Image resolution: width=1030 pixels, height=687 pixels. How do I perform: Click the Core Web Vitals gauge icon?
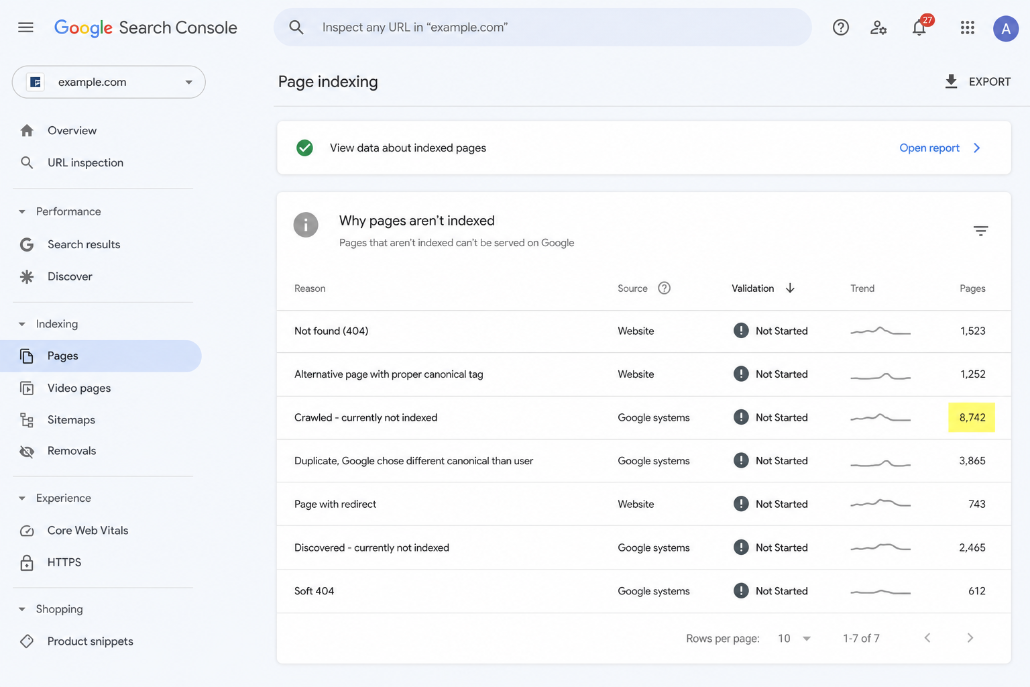(27, 531)
